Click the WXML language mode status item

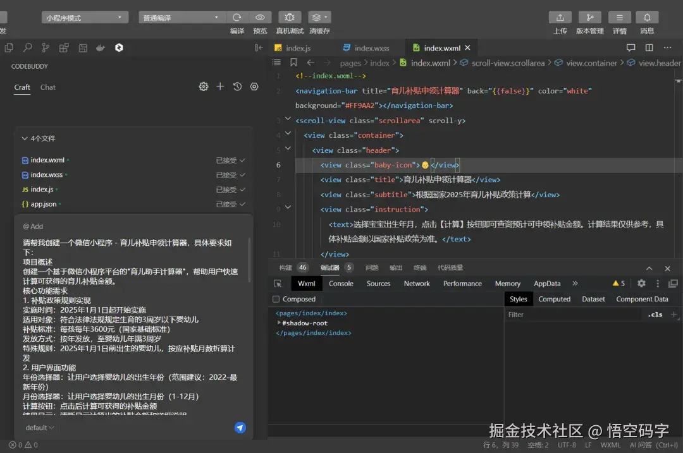[x=610, y=445]
